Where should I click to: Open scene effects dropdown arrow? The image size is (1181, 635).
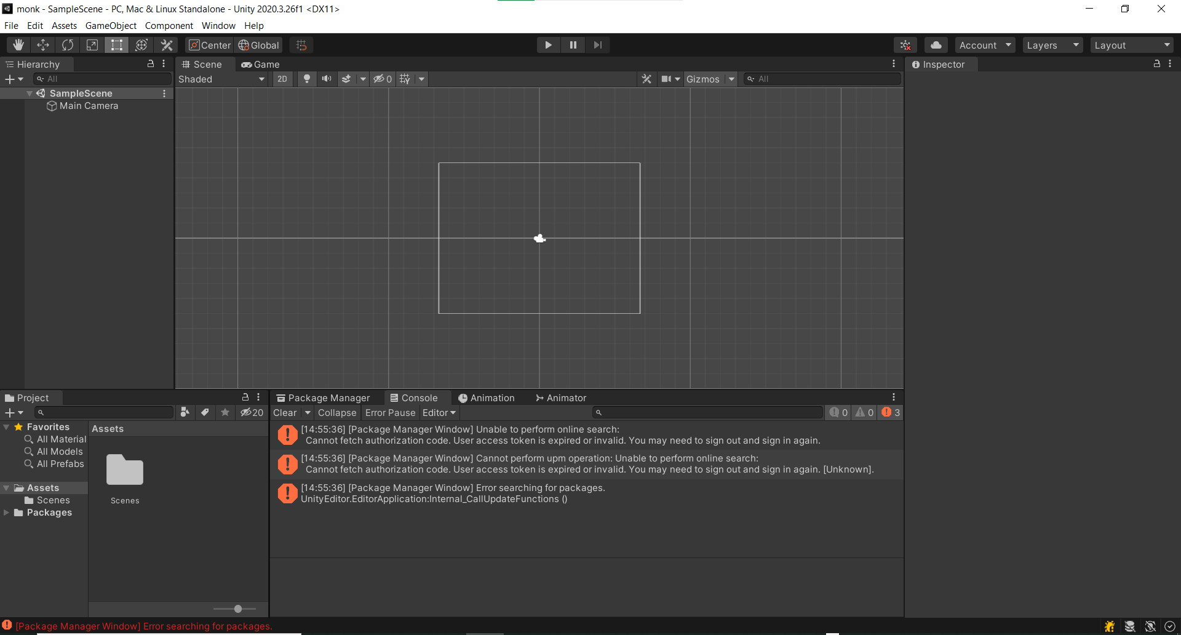tap(363, 79)
